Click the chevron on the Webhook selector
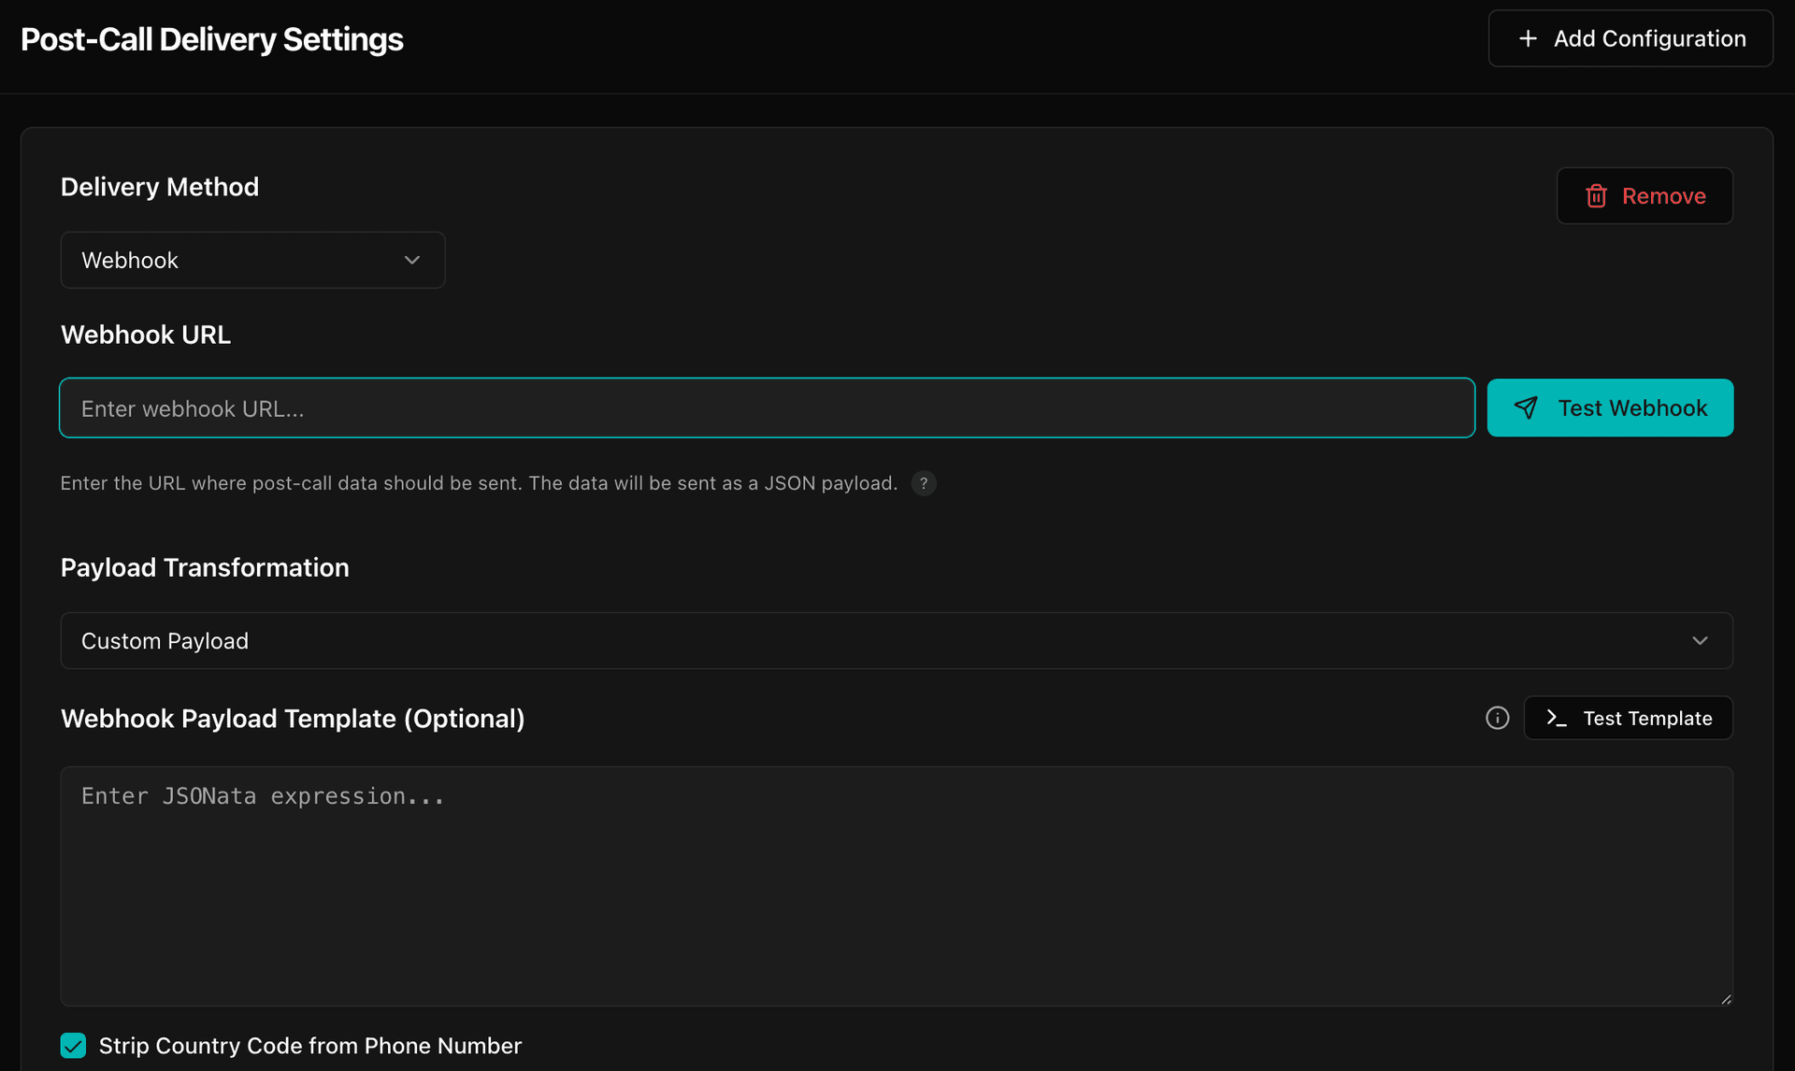The height and width of the screenshot is (1071, 1795). click(x=412, y=260)
